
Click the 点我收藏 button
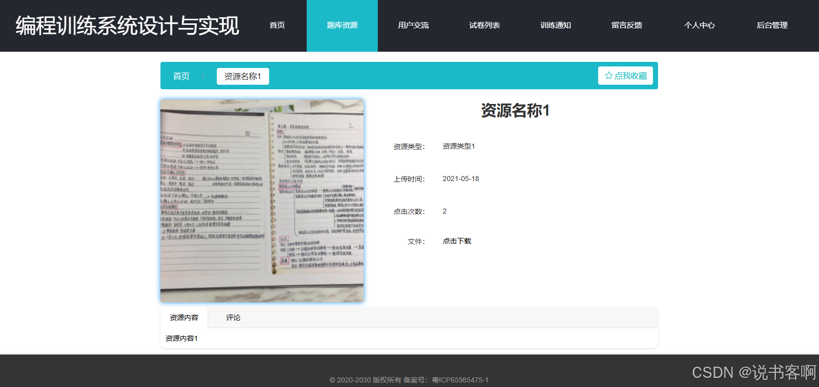coord(626,76)
